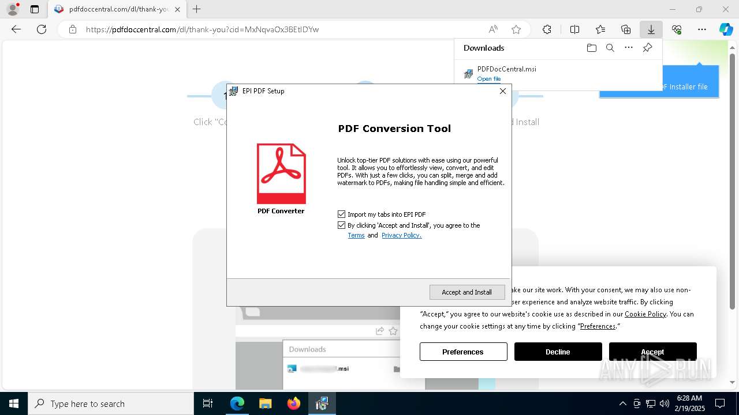The width and height of the screenshot is (739, 415).
Task: Open File Explorer from taskbar
Action: click(x=266, y=403)
